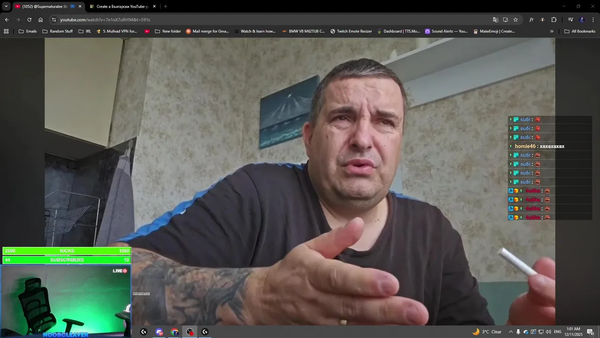Open the apps grid shortcut

6,31
